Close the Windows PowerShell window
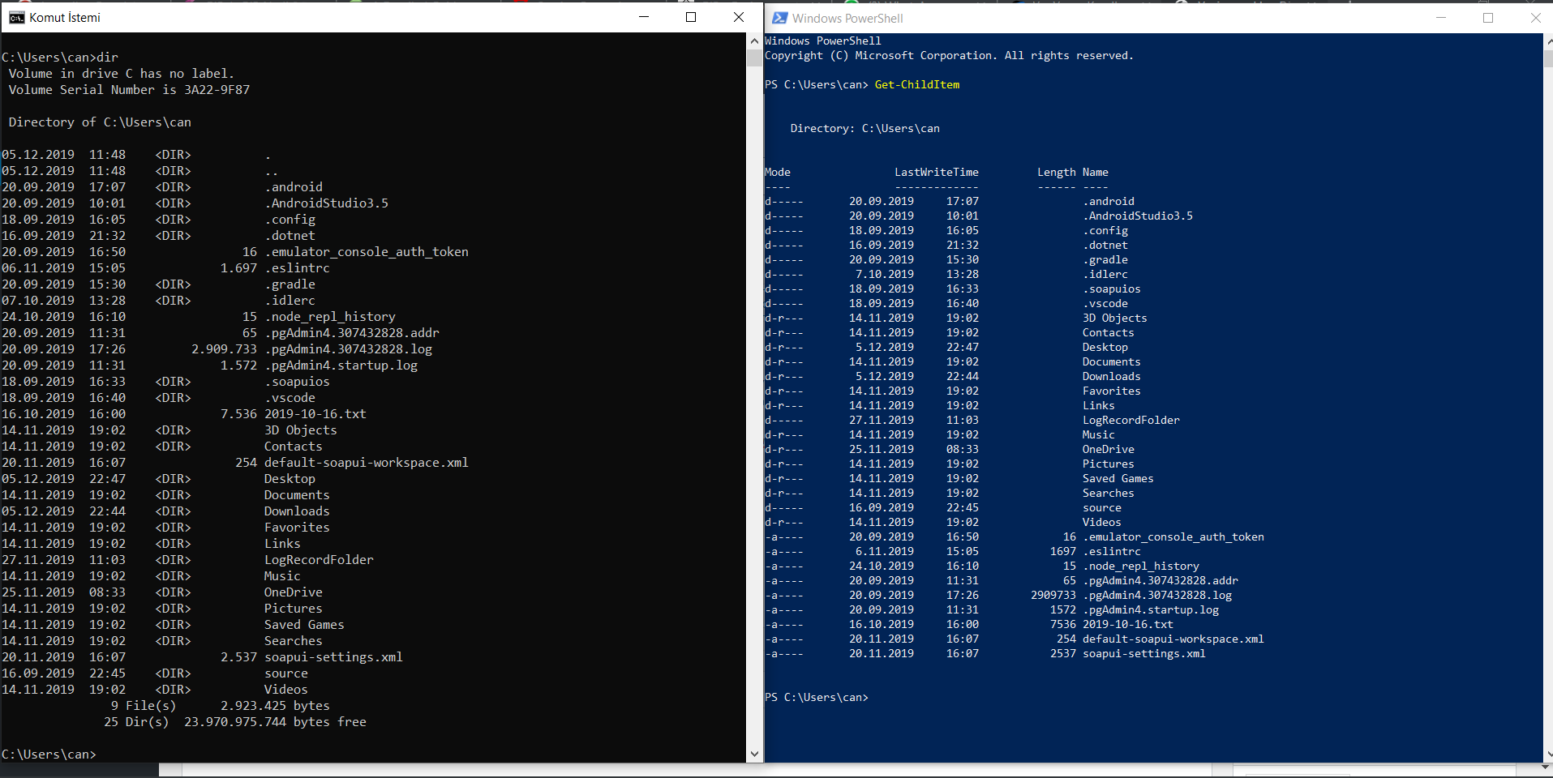 pyautogui.click(x=1535, y=18)
